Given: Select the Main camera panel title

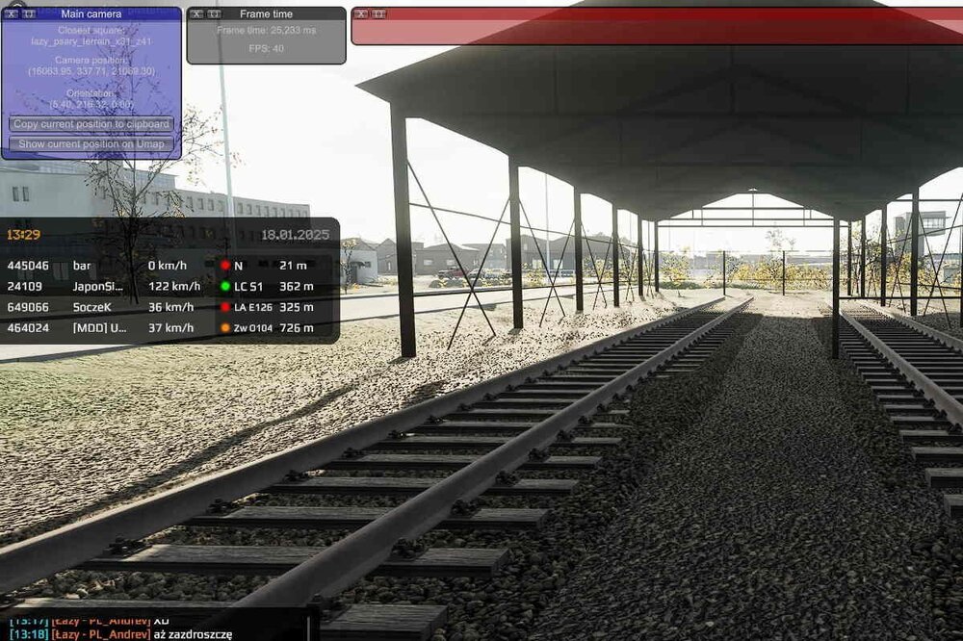Looking at the screenshot, I should (91, 13).
